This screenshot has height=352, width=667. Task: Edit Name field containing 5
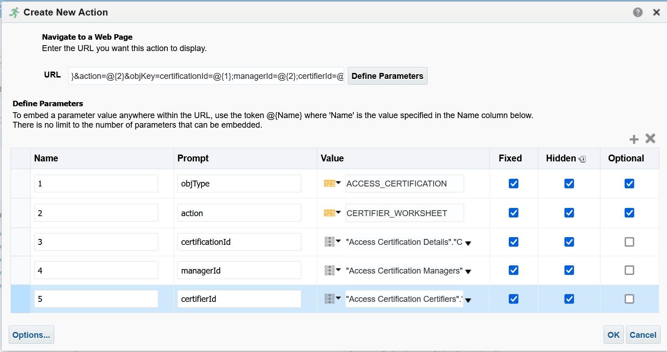coord(96,299)
